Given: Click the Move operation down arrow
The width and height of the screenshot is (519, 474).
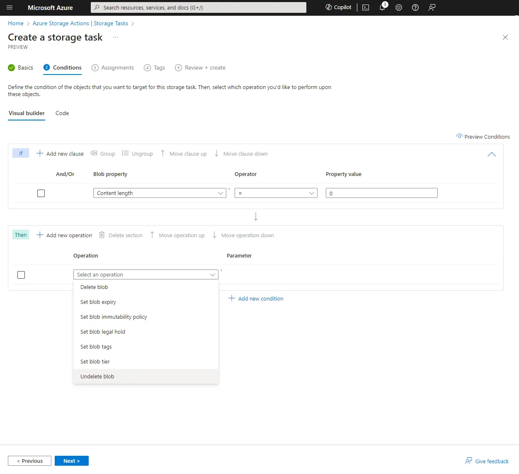Looking at the screenshot, I should [x=214, y=235].
